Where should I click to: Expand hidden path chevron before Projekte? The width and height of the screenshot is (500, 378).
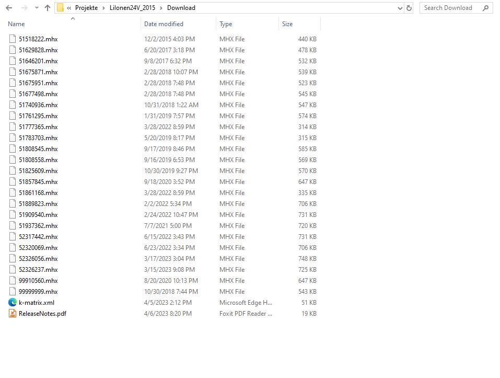coord(69,8)
